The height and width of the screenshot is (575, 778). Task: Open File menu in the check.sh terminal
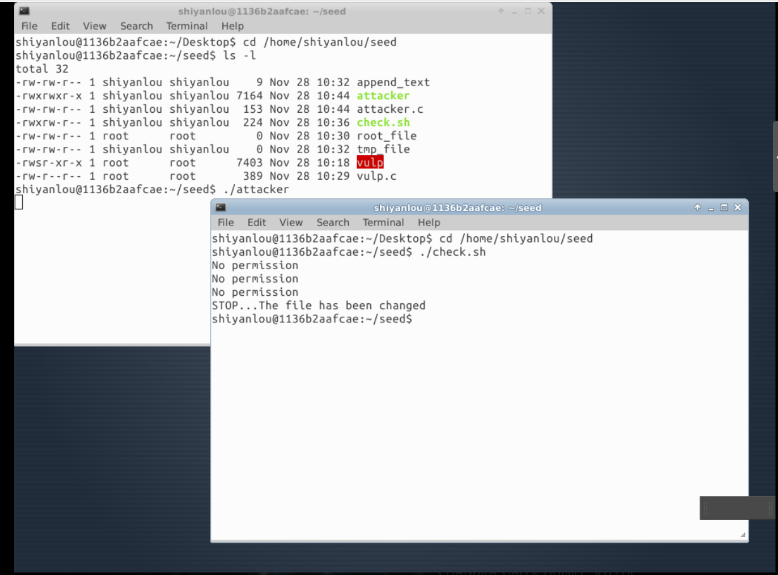[x=225, y=222]
